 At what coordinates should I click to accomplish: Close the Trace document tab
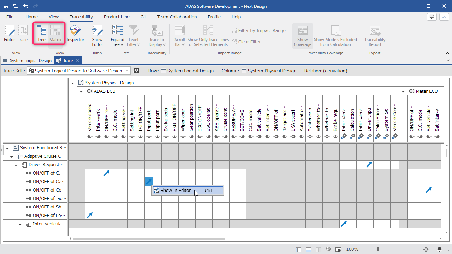tap(78, 61)
